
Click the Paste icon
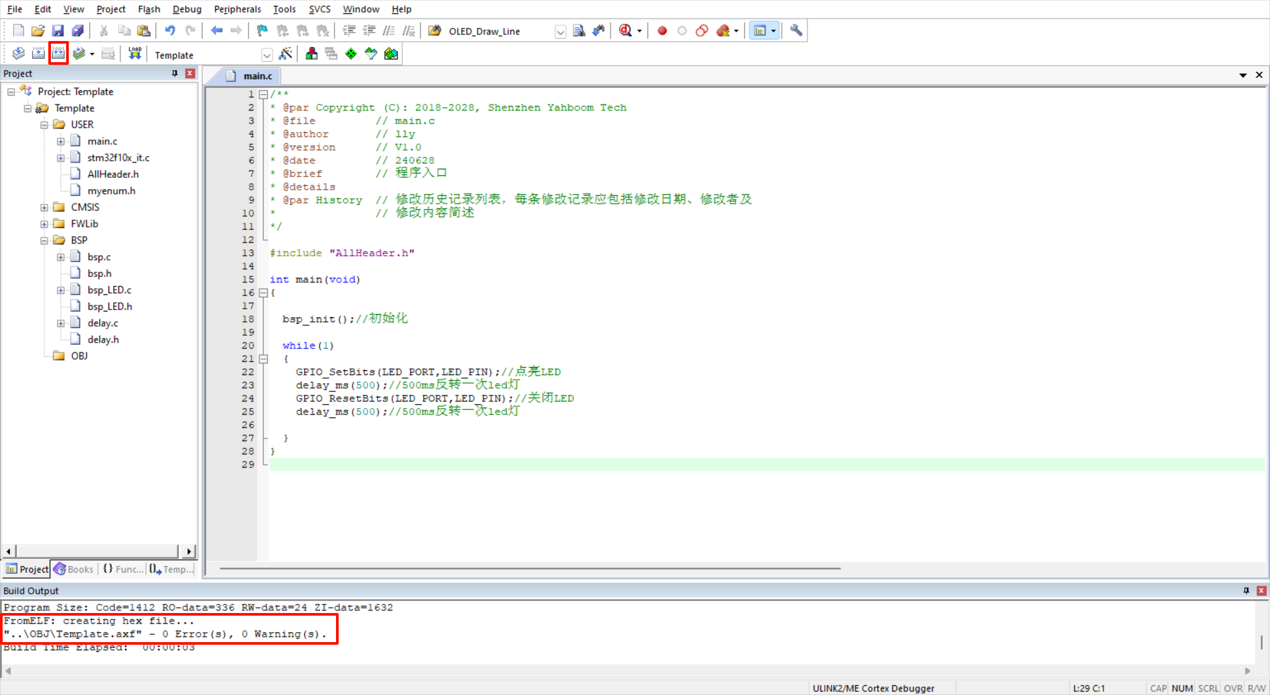click(144, 30)
